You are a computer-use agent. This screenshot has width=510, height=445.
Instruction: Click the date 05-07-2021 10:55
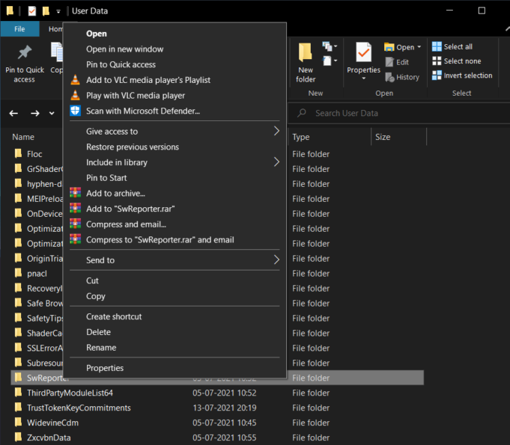click(225, 438)
